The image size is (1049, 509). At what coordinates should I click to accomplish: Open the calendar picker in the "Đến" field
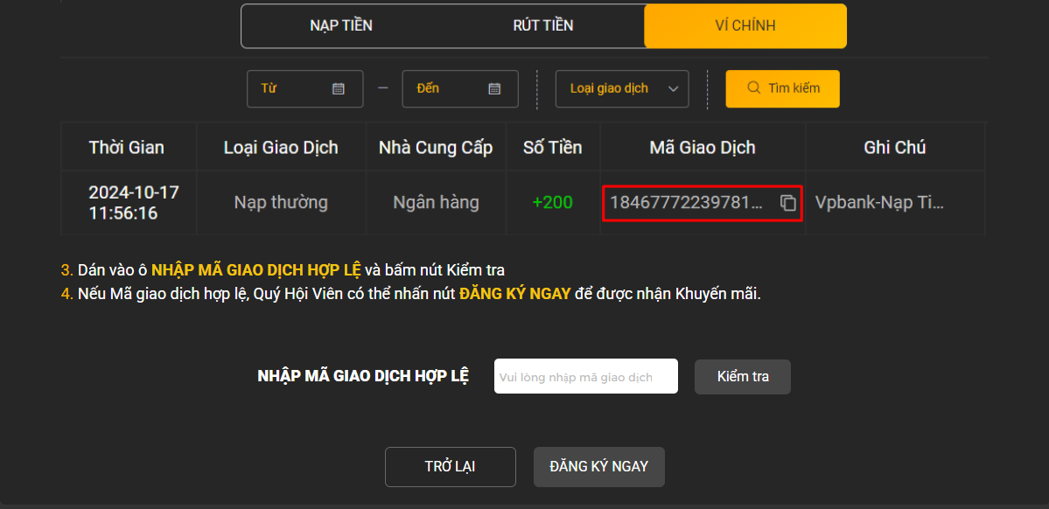click(494, 88)
